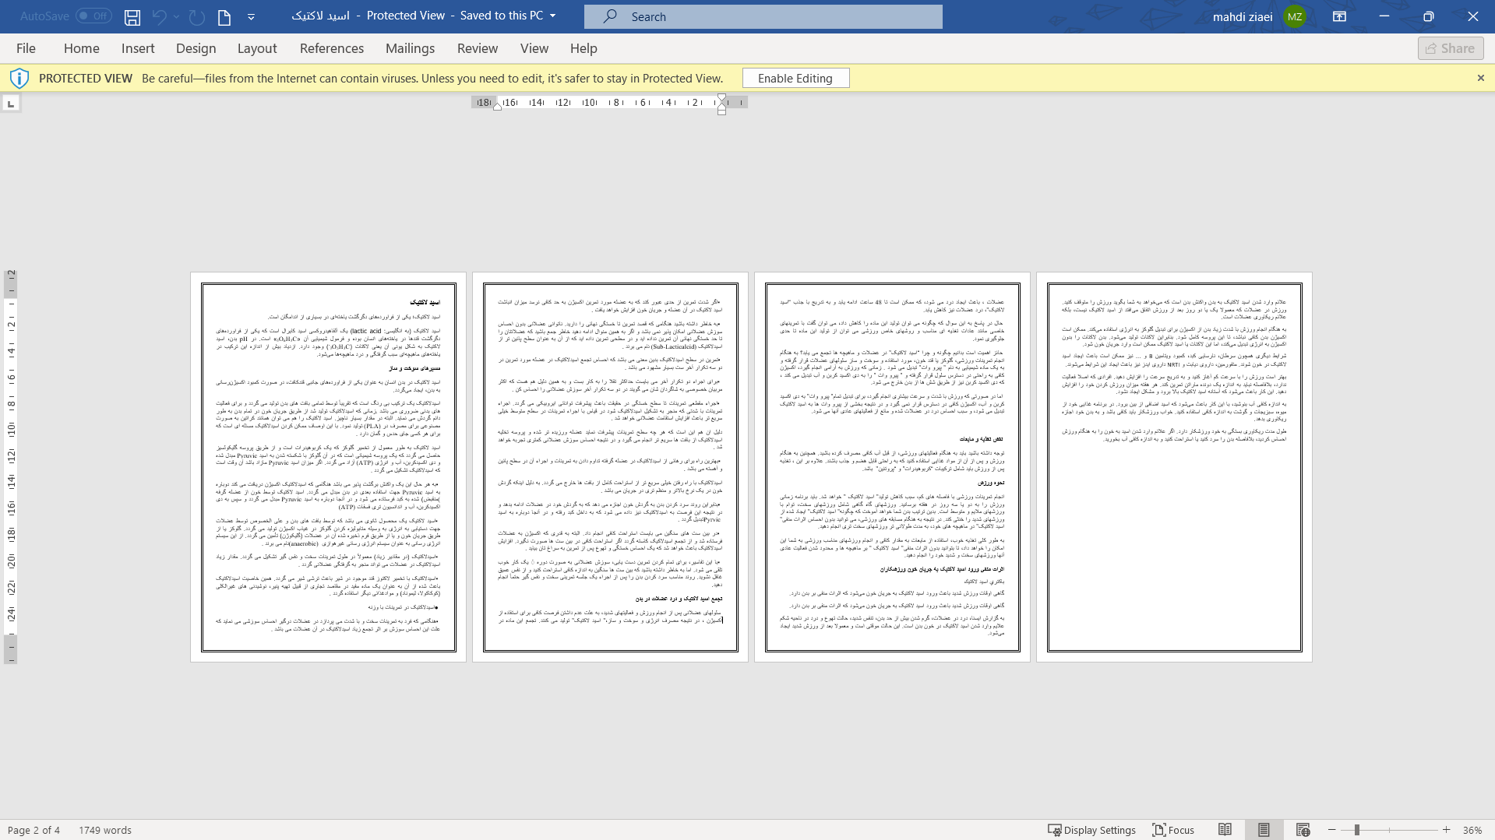The image size is (1495, 840).
Task: Expand the document title save location dropdown
Action: point(553,16)
